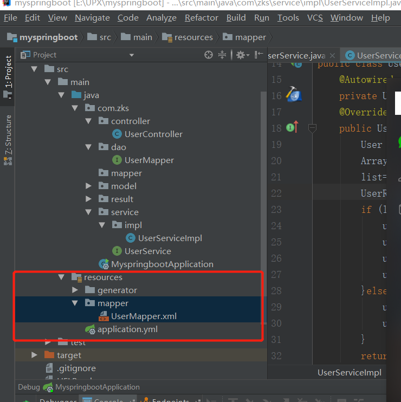Expand the target folder arrow
The width and height of the screenshot is (401, 402).
pos(34,355)
